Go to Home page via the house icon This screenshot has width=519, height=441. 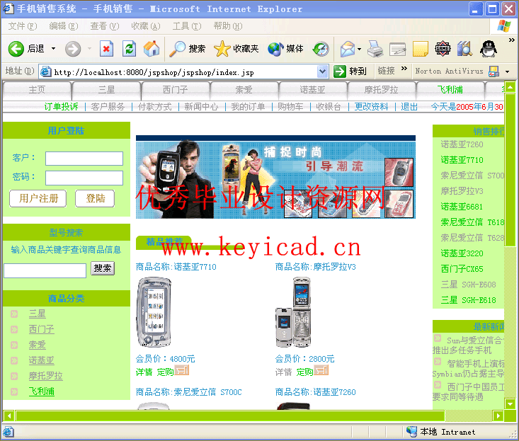click(152, 49)
